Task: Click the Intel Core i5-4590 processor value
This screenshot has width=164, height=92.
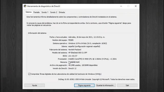Action: (92, 59)
